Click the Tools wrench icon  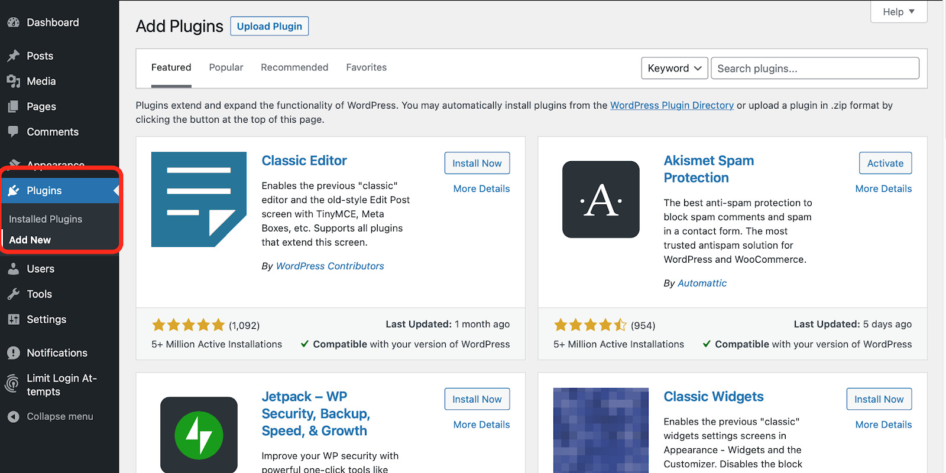13,294
